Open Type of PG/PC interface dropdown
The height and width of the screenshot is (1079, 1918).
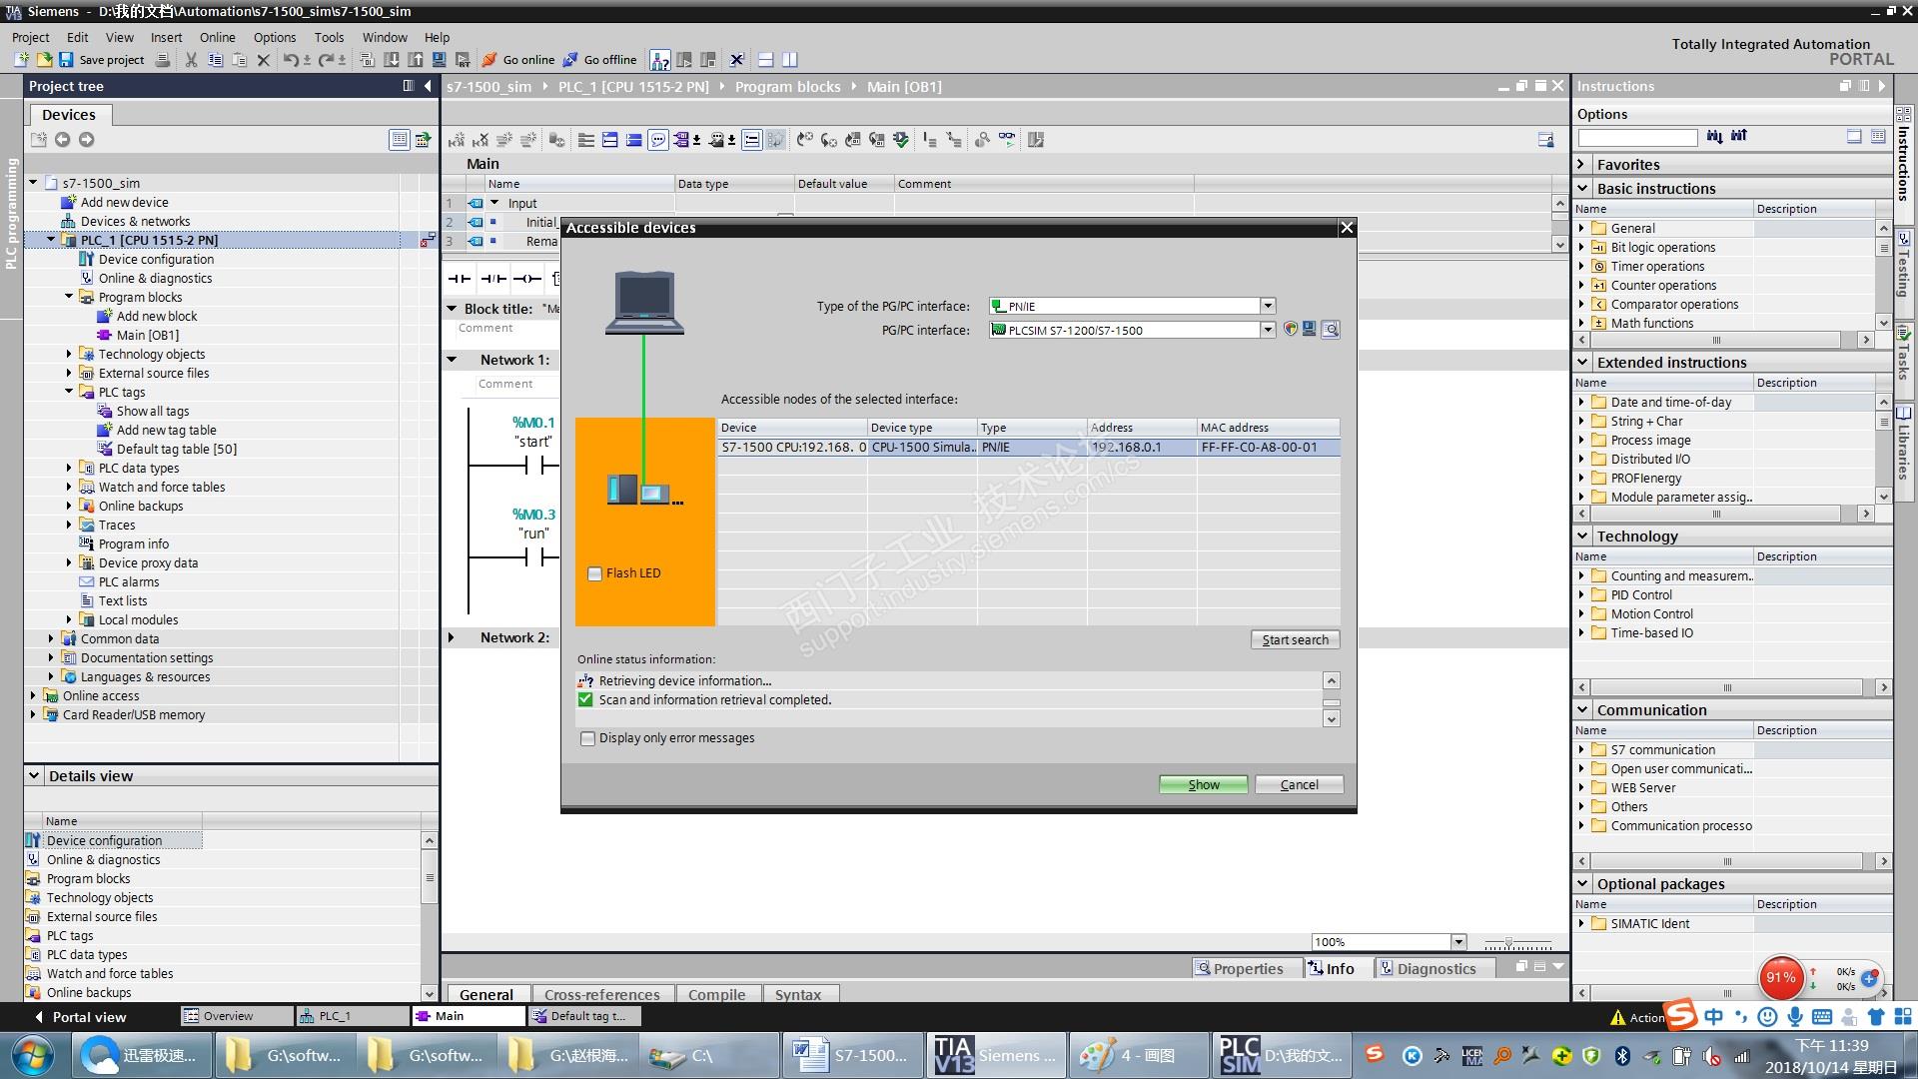coord(1268,307)
